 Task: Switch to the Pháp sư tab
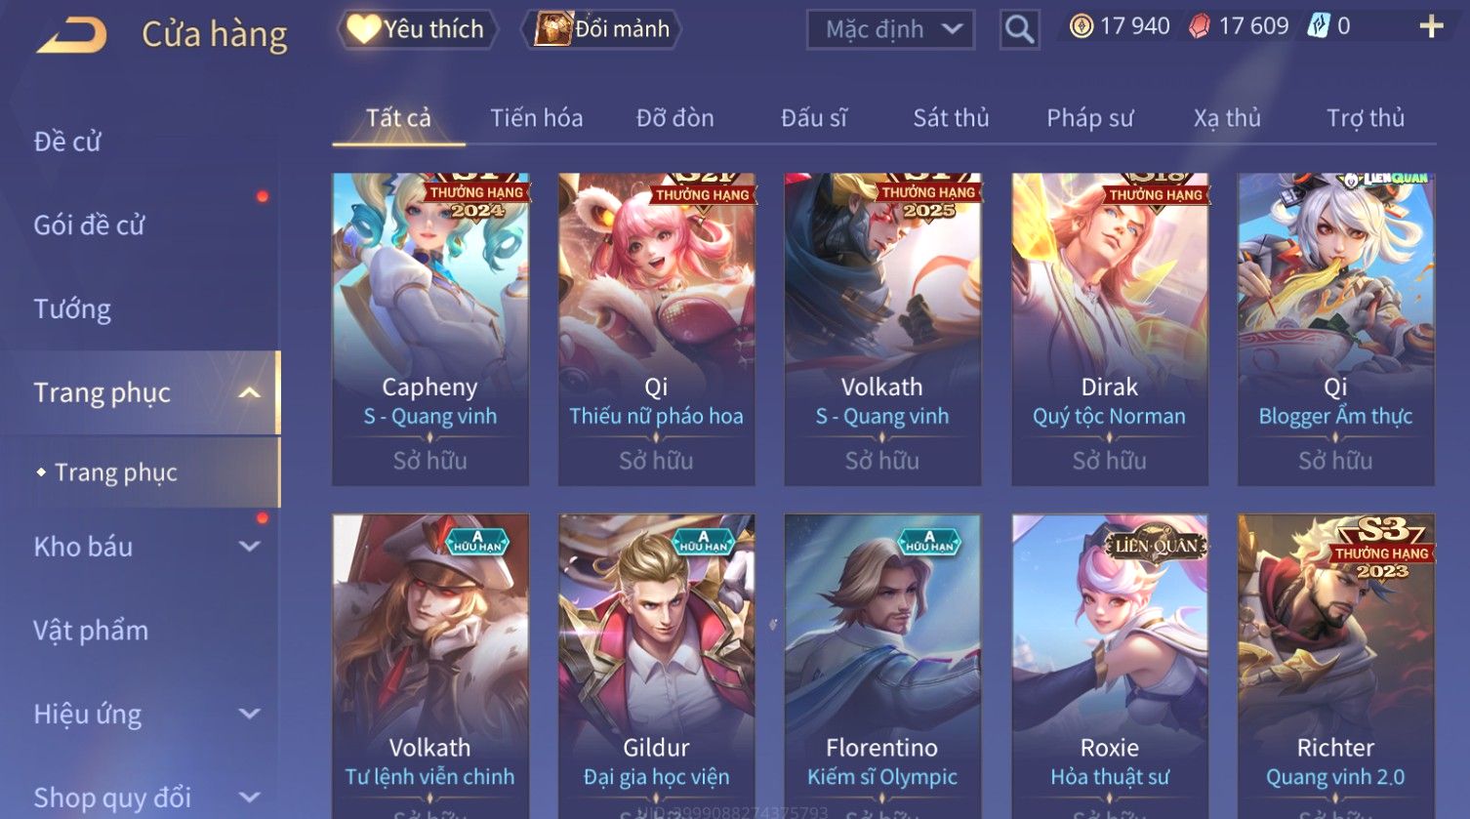pos(1089,118)
